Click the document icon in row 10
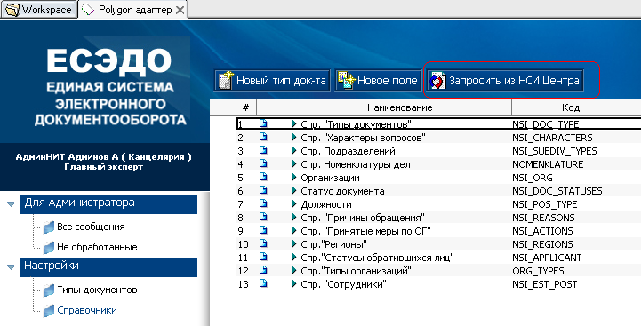 pyautogui.click(x=263, y=243)
